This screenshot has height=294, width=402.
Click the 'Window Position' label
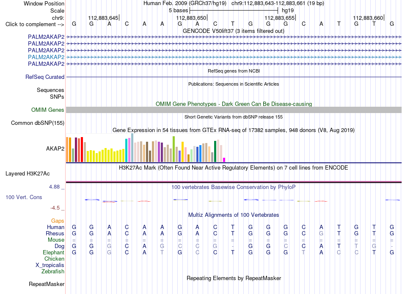[x=44, y=3]
